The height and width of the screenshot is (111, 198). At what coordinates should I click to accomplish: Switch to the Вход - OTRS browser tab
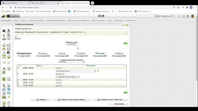45,3
